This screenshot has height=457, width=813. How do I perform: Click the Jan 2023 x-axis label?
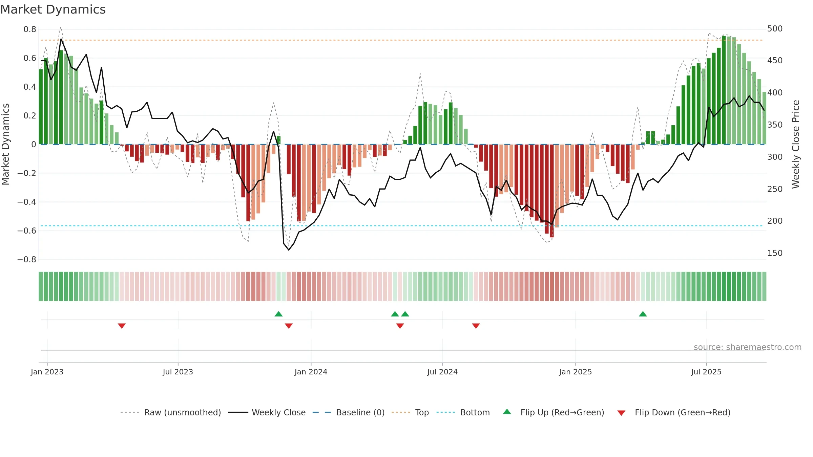coord(47,372)
